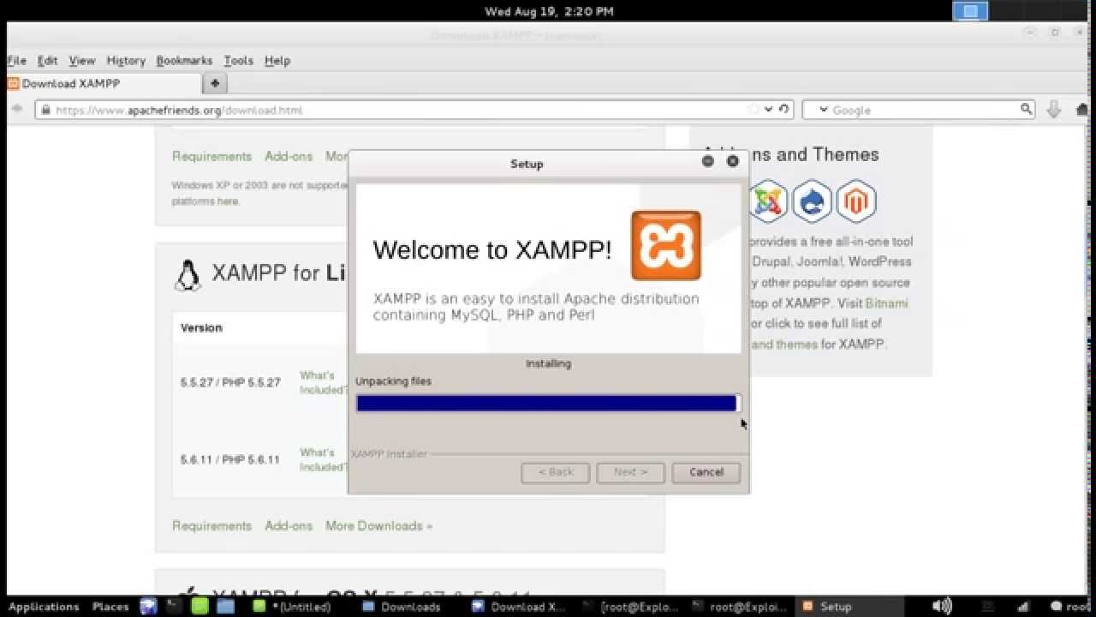Reload the page with the refresh icon
This screenshot has width=1096, height=617.
(783, 110)
